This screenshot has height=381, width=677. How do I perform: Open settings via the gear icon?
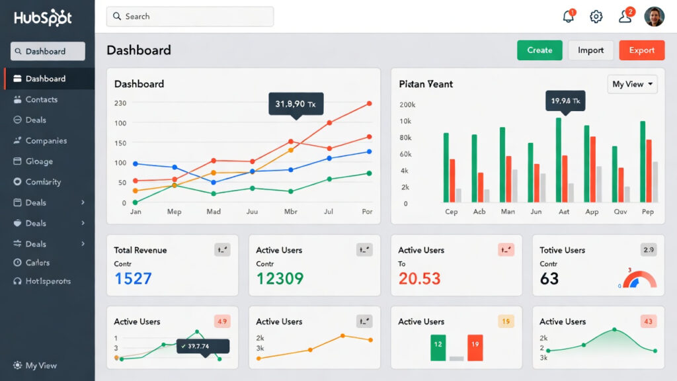596,17
